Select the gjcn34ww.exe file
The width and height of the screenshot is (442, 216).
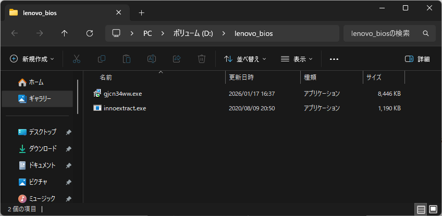[x=122, y=94]
